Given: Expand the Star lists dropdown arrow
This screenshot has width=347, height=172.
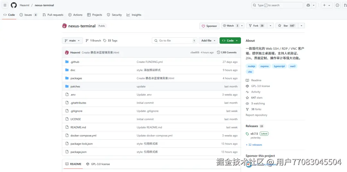Looking at the screenshot, I should [x=301, y=26].
